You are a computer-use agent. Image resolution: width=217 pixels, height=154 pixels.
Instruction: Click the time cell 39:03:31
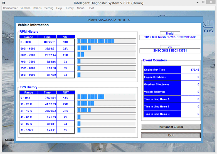pos(47,48)
